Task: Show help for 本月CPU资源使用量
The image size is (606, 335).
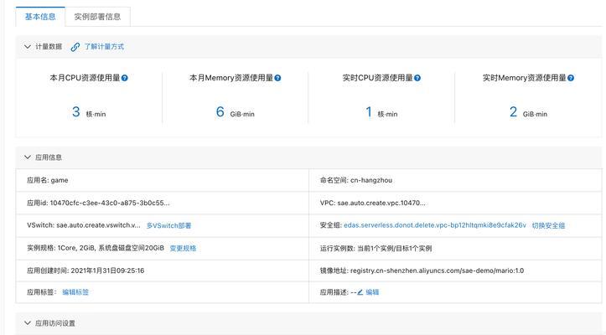Action: 124,78
